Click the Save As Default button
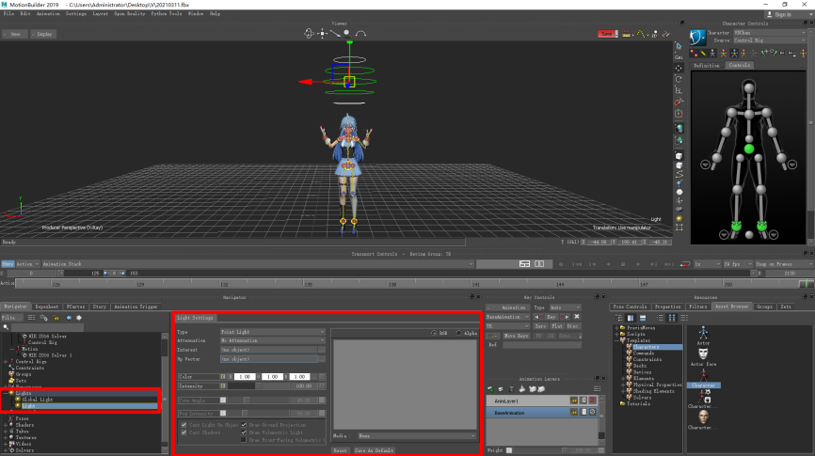This screenshot has width=815, height=456. pos(372,450)
